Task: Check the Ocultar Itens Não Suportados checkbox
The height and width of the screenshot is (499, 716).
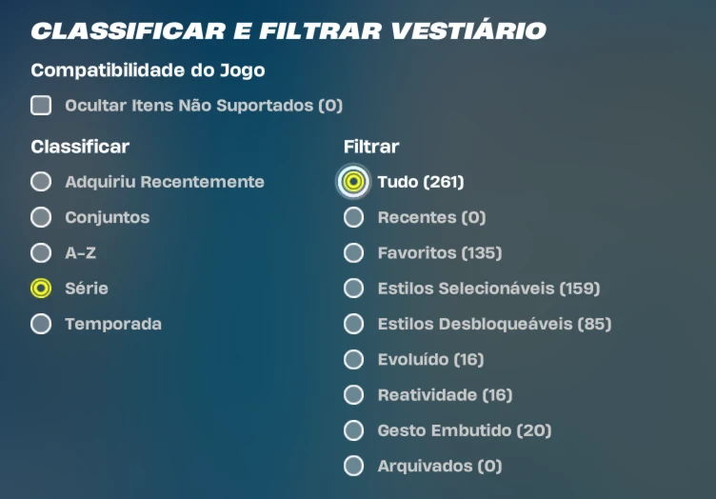Action: tap(41, 106)
